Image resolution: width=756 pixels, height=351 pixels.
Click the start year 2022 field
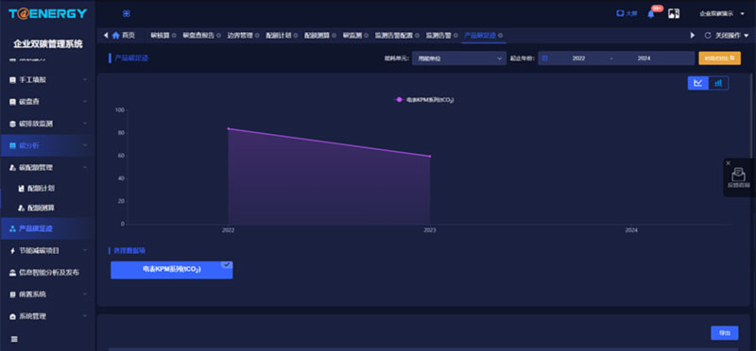[x=578, y=58]
